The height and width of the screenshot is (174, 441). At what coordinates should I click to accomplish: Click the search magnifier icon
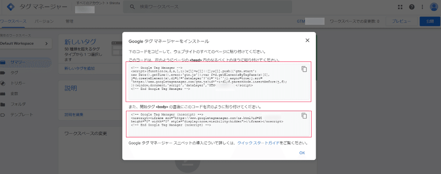click(x=132, y=7)
